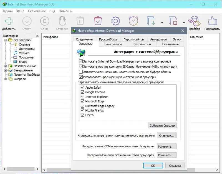Click the Стоп toolbar icon
222x174 pixels.
point(44,21)
